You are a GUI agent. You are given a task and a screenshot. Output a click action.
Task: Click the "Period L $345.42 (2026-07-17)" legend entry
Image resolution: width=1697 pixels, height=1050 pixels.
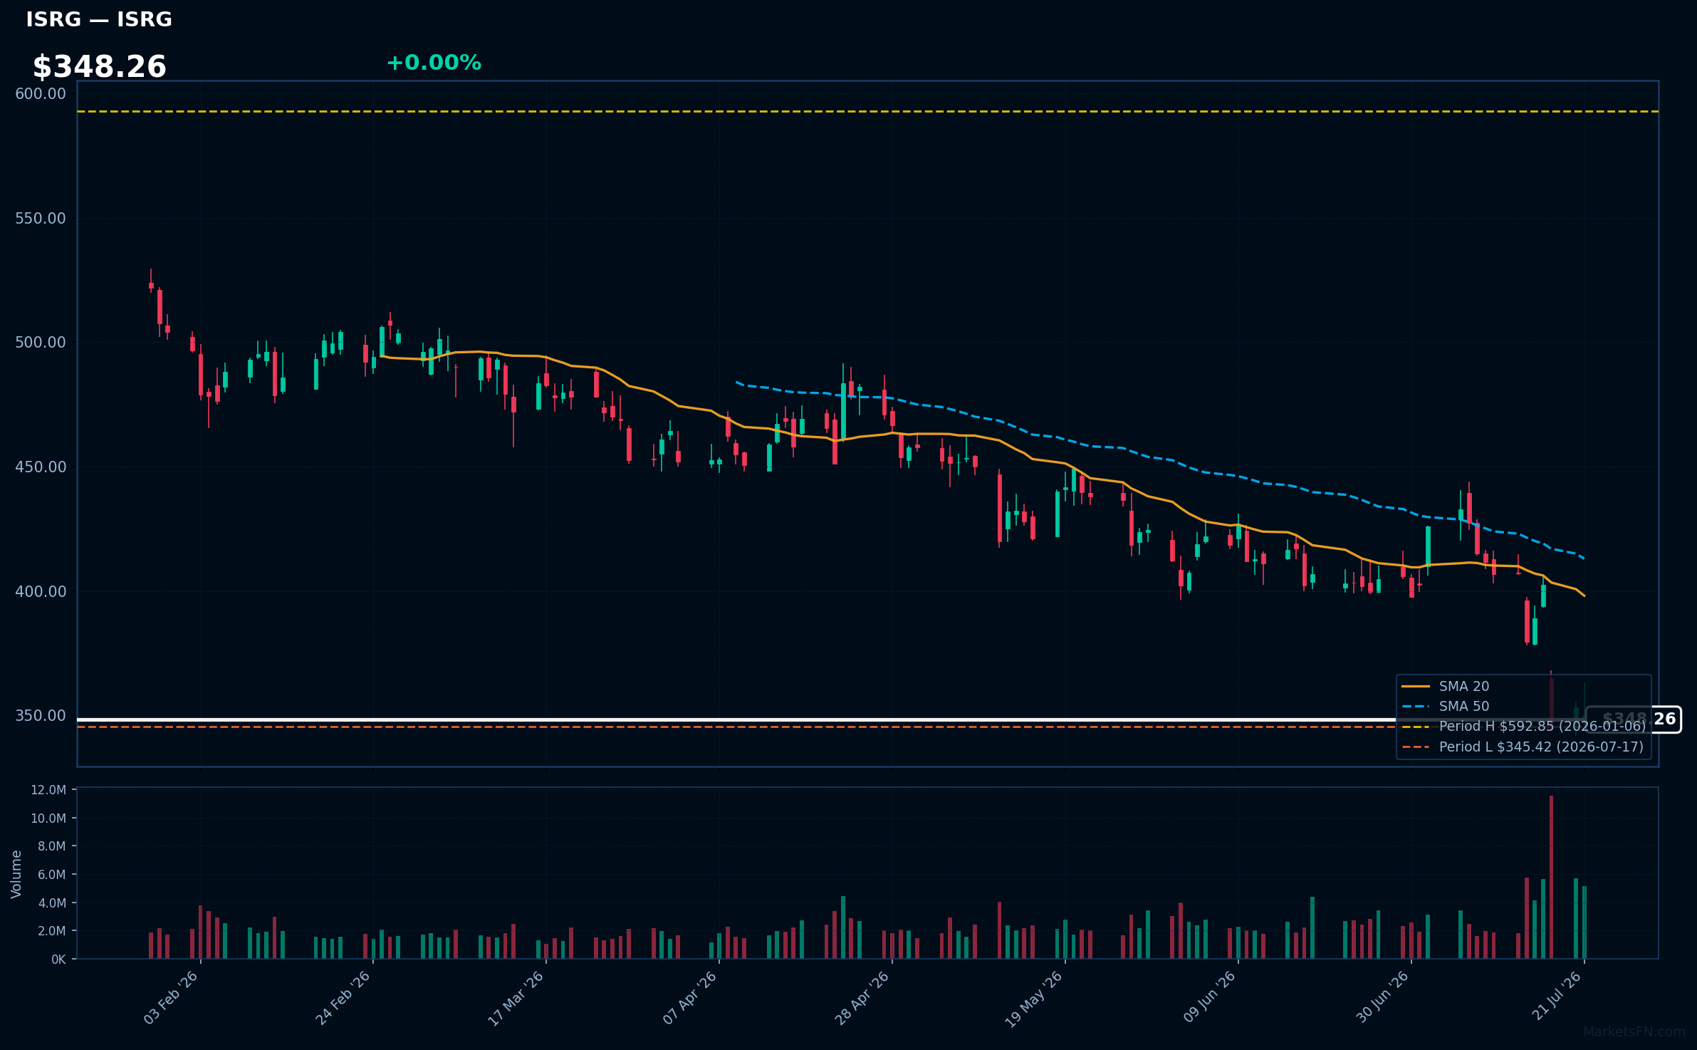pos(1523,747)
